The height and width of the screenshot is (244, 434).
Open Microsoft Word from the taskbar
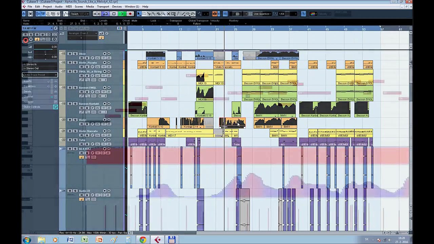coord(71,240)
